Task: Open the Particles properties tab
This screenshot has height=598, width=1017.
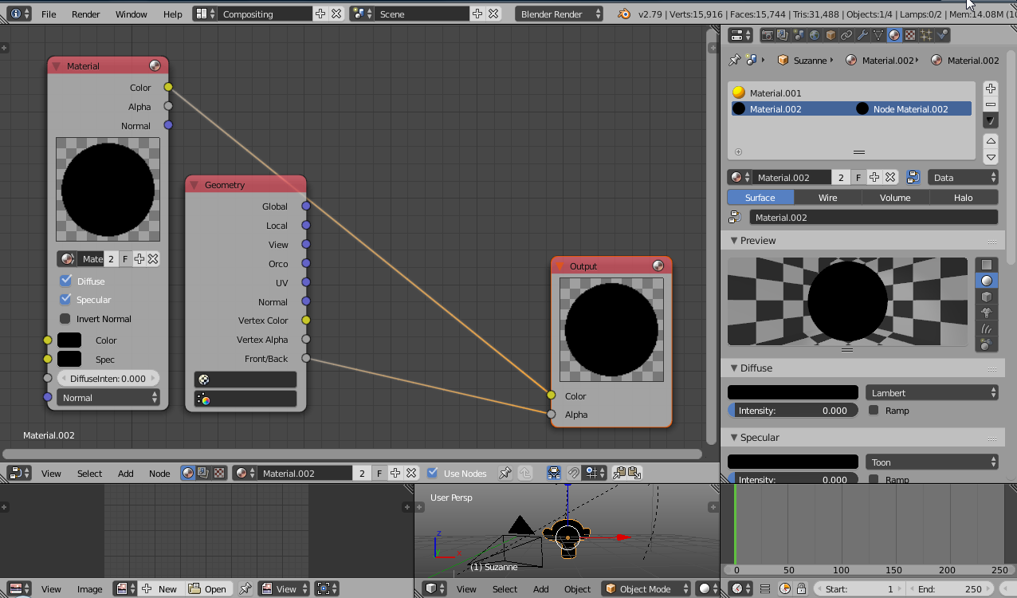Action: [x=926, y=35]
